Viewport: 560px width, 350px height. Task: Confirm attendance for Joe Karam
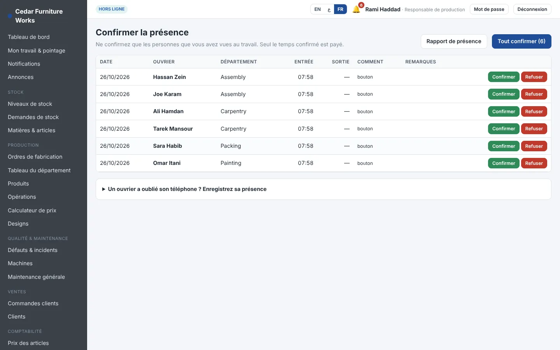tap(504, 94)
